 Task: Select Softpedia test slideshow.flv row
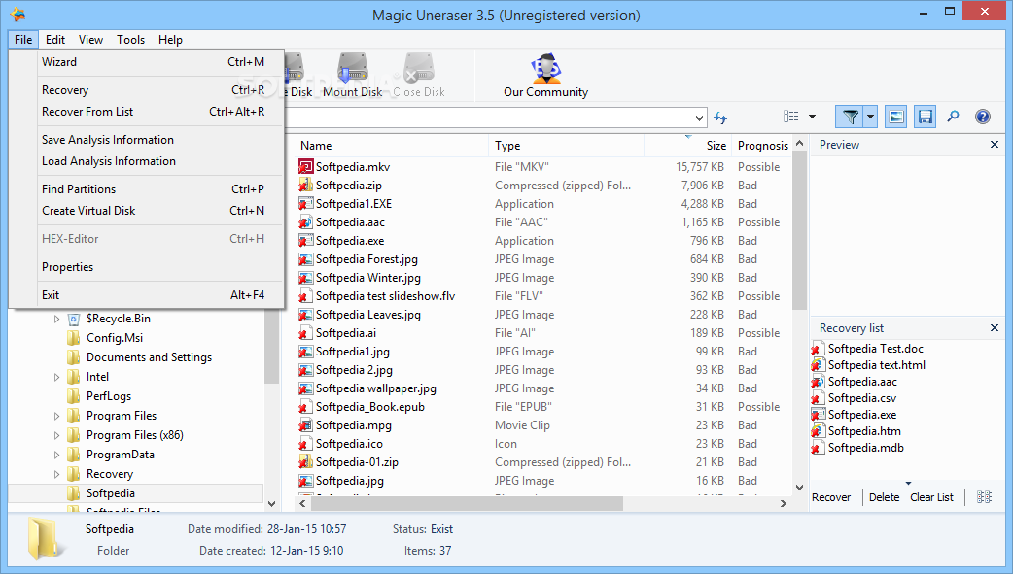click(542, 296)
